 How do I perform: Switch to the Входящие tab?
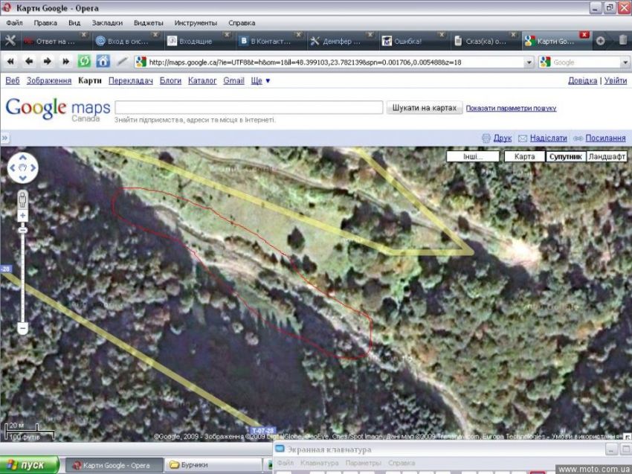pyautogui.click(x=197, y=41)
